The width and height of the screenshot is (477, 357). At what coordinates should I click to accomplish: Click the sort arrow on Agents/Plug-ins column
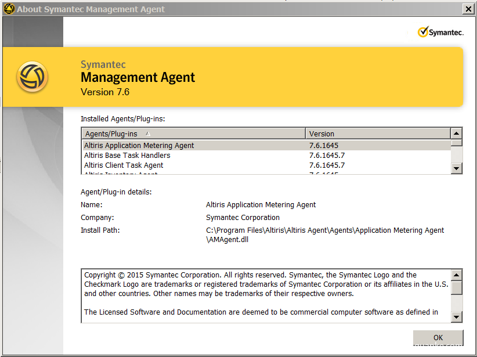point(148,134)
